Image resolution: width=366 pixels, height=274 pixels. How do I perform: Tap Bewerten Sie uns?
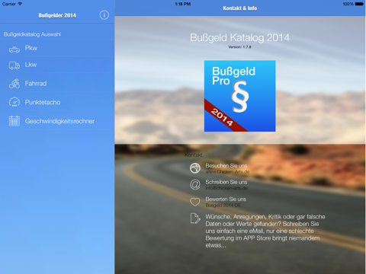pyautogui.click(x=226, y=199)
